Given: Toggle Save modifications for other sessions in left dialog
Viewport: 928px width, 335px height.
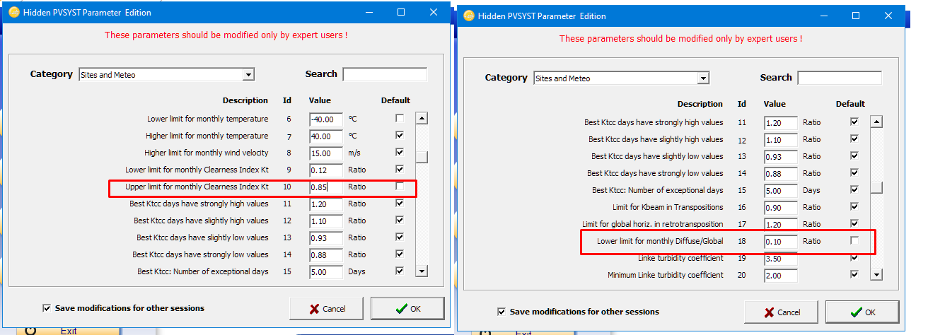Looking at the screenshot, I should click(x=47, y=308).
